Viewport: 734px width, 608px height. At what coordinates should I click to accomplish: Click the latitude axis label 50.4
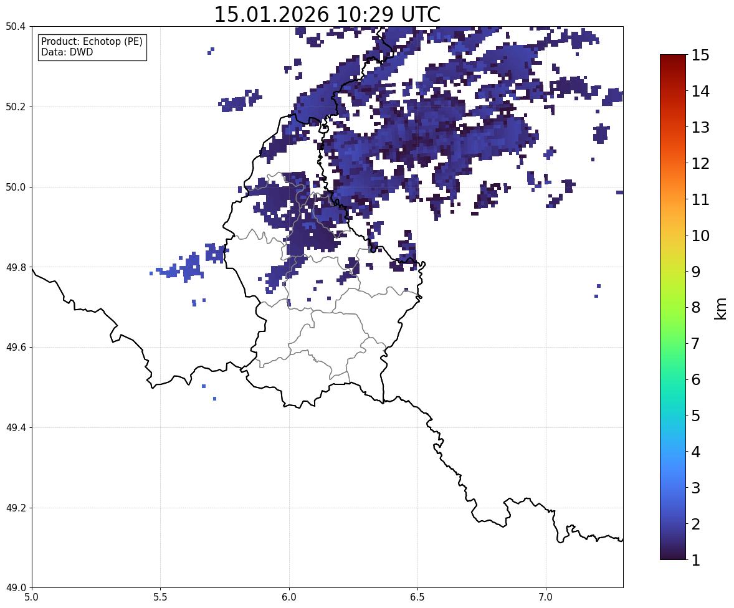(15, 27)
